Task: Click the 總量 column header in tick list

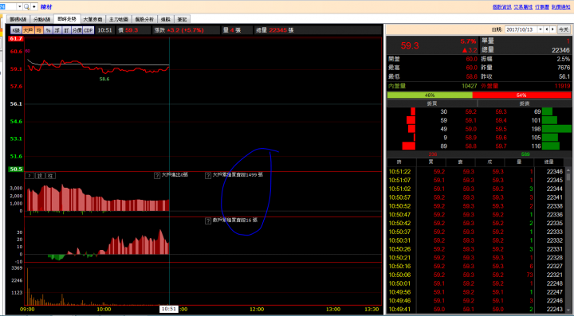Action: (548, 162)
